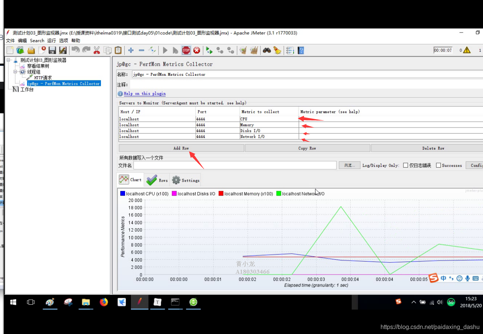Click the warning triangle error counter
This screenshot has height=334, width=483.
click(467, 50)
